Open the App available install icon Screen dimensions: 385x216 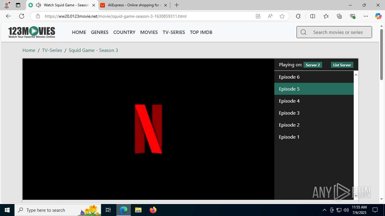pos(258,16)
